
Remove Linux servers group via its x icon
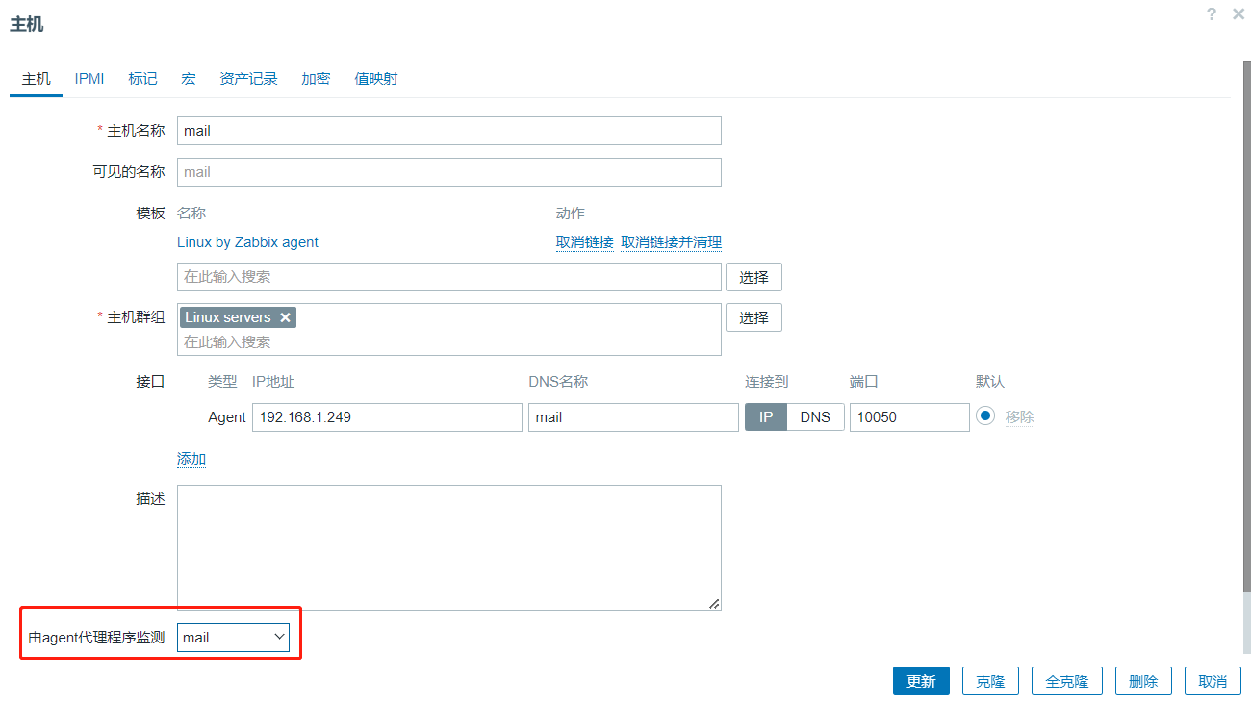(x=285, y=316)
